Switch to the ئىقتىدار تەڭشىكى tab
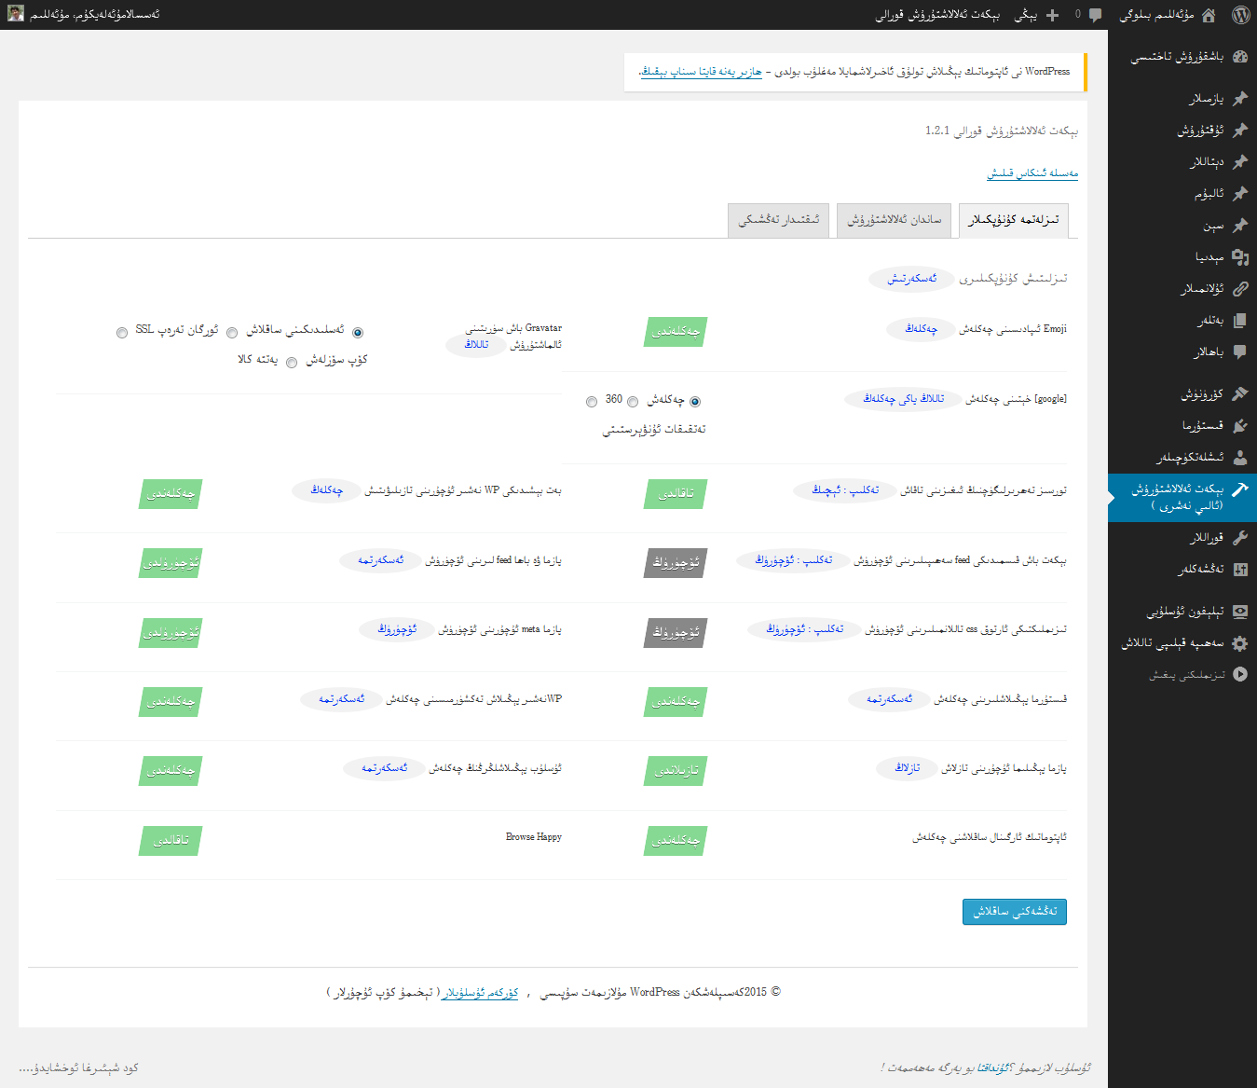Image resolution: width=1257 pixels, height=1088 pixels. pos(778,220)
